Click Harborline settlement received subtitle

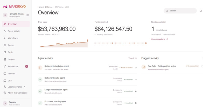[55, 81]
